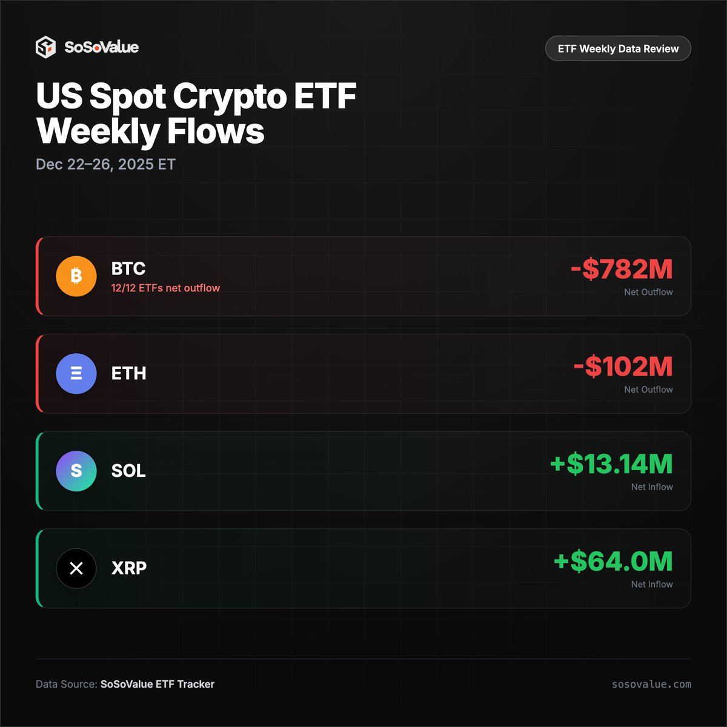Click the SoSoValue ETF Tracker source link
Image resolution: width=727 pixels, height=727 pixels.
pyautogui.click(x=158, y=684)
